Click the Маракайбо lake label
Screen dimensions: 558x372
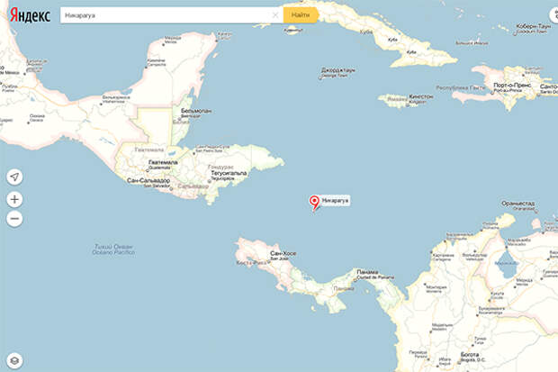[x=507, y=263]
